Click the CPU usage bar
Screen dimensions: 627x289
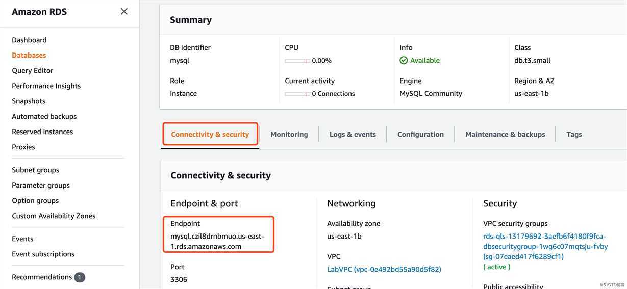[297, 61]
